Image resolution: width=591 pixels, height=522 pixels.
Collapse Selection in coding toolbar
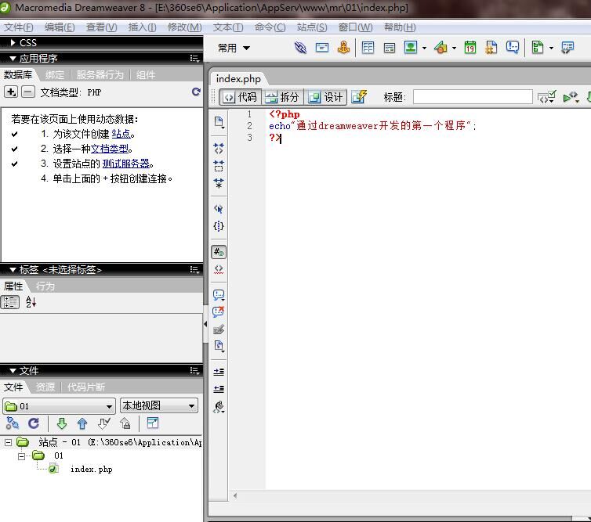pyautogui.click(x=219, y=166)
